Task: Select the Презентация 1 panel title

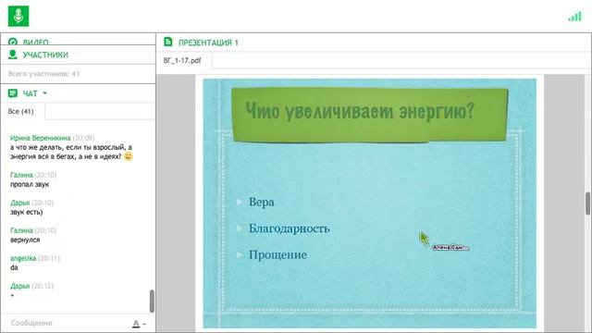Action: coord(208,43)
